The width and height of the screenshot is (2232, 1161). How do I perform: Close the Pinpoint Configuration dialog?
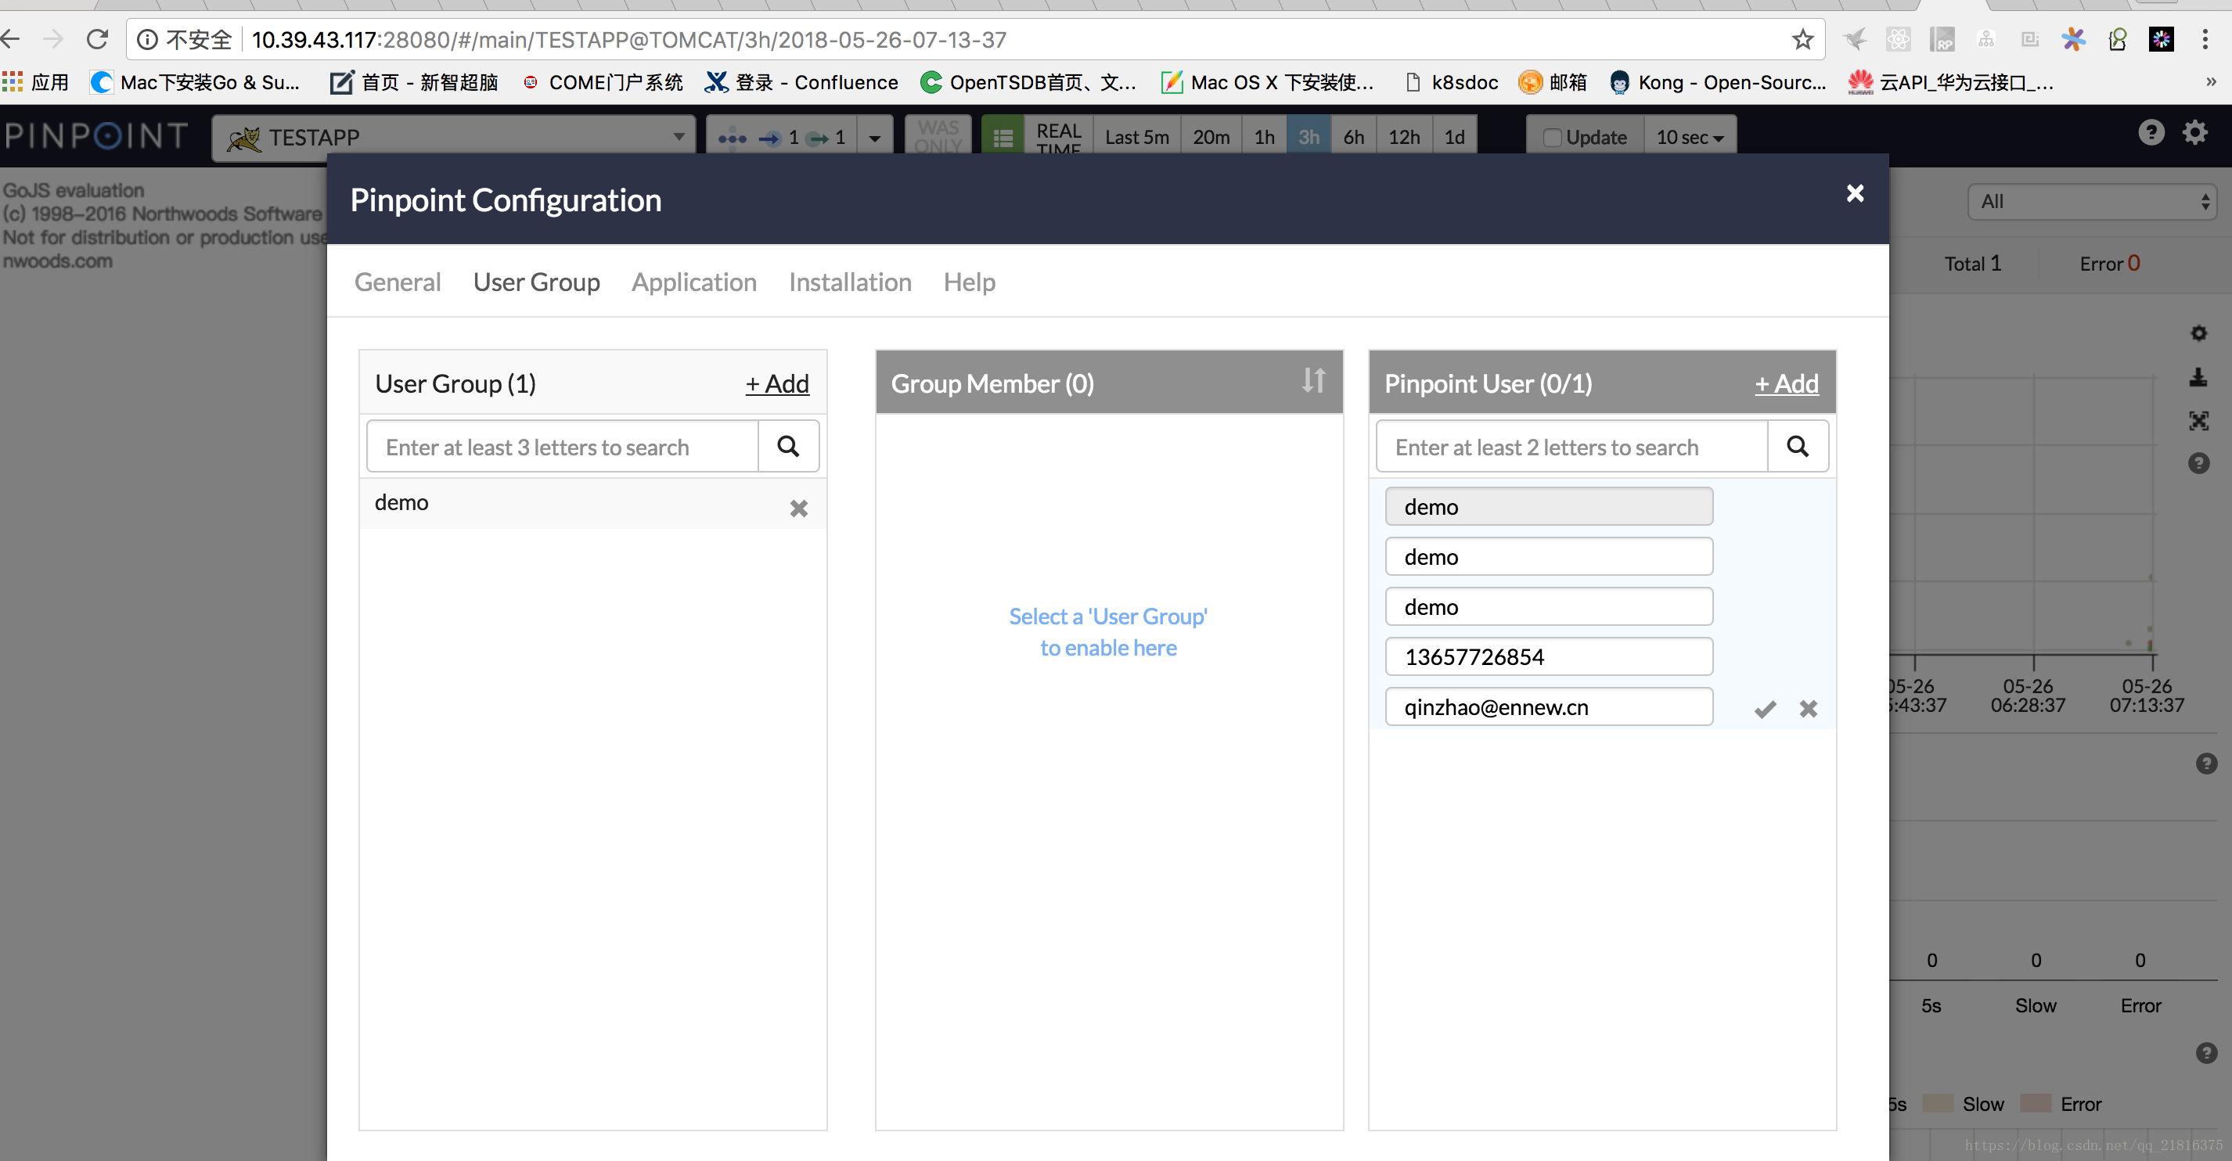[1854, 192]
